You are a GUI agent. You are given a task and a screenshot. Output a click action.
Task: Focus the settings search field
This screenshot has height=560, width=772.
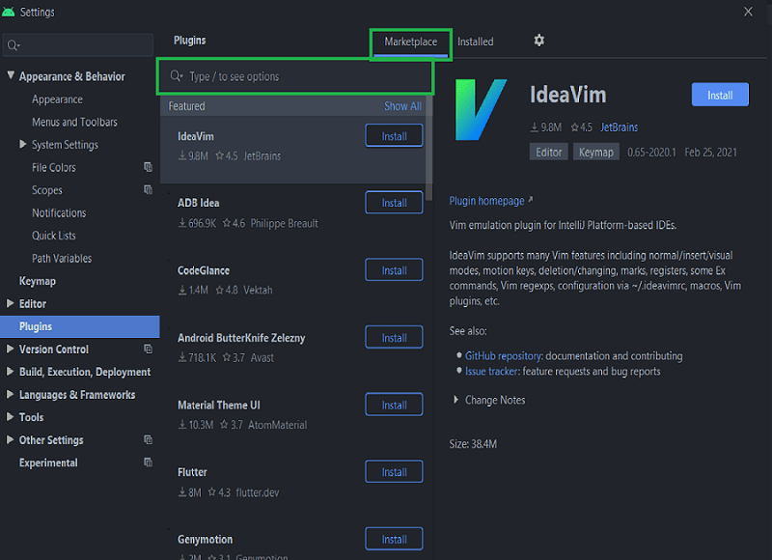click(78, 45)
